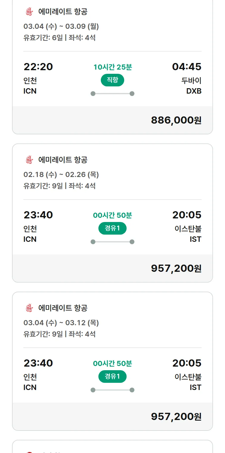Click the Emirates logo on the 886,000원 flight card

click(29, 12)
